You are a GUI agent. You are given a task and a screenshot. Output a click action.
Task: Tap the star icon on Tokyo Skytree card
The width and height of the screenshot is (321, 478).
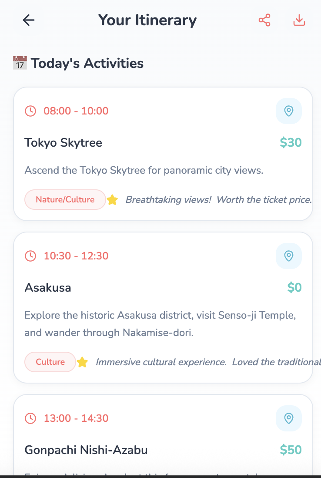(x=112, y=200)
